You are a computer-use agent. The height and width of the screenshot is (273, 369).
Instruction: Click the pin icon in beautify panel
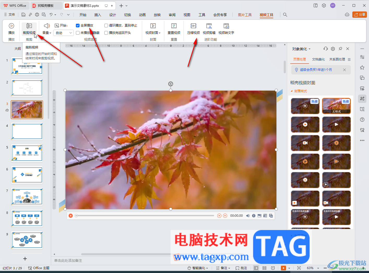coord(340,49)
